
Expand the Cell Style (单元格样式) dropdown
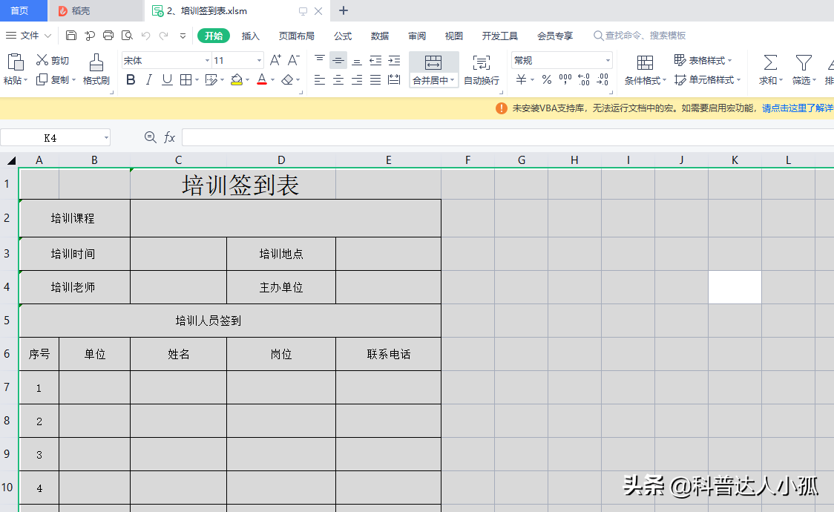click(x=739, y=79)
